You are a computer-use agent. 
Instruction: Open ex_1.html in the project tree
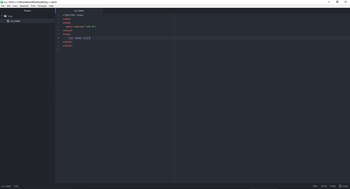pos(16,21)
